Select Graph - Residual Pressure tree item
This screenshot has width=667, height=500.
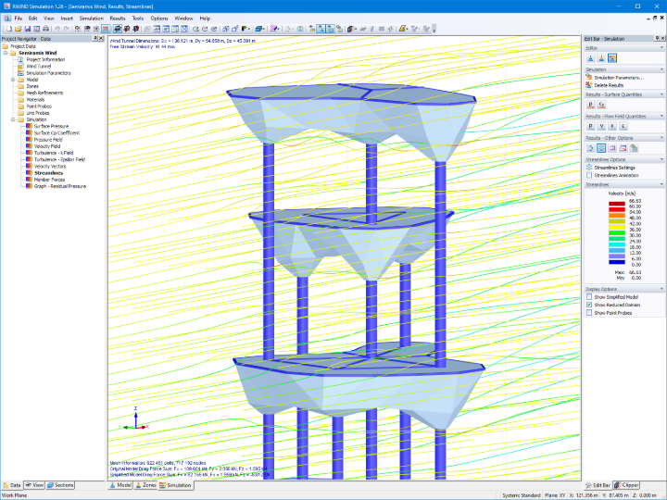tap(60, 186)
